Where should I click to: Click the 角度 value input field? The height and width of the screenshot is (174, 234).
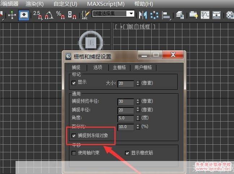[x=125, y=118]
